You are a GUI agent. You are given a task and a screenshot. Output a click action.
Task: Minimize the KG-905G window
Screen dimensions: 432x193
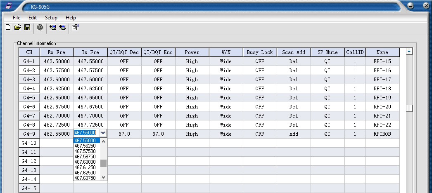tap(411, 5)
